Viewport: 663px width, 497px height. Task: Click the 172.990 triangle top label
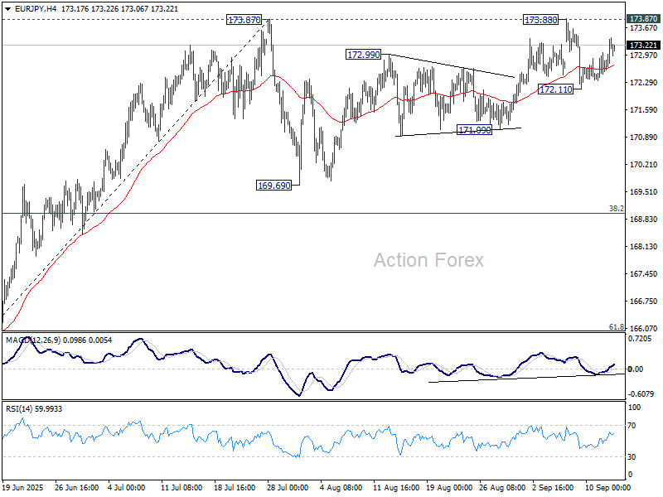pos(363,54)
